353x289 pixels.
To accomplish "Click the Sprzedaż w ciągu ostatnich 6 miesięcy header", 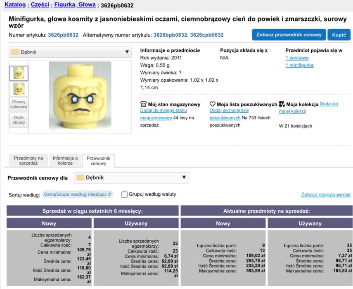I will coord(92,211).
